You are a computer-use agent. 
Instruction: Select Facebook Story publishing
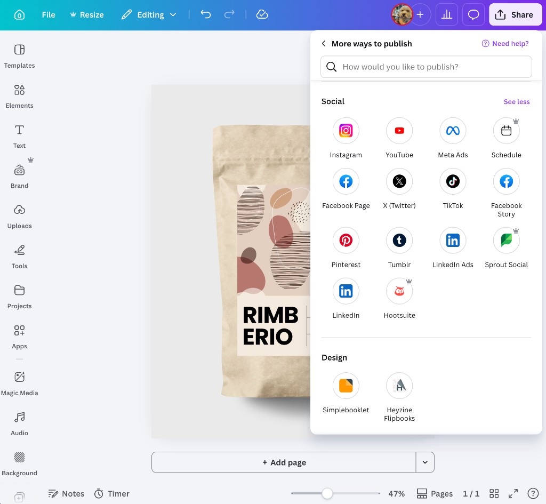506,181
